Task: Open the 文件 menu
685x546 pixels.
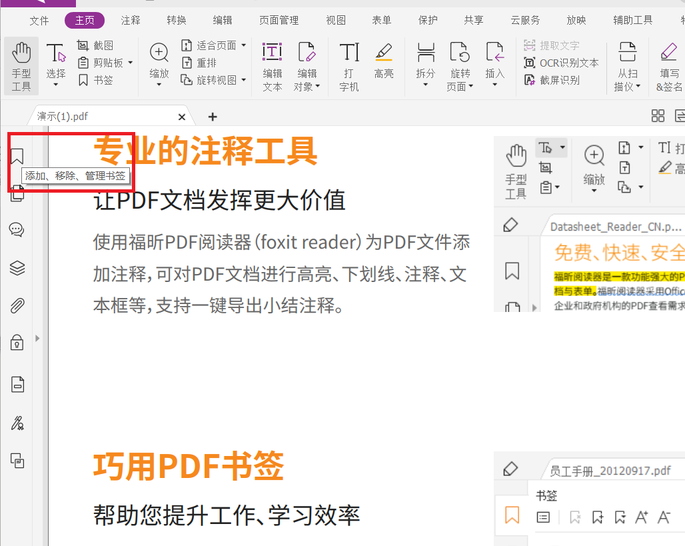Action: [39, 20]
